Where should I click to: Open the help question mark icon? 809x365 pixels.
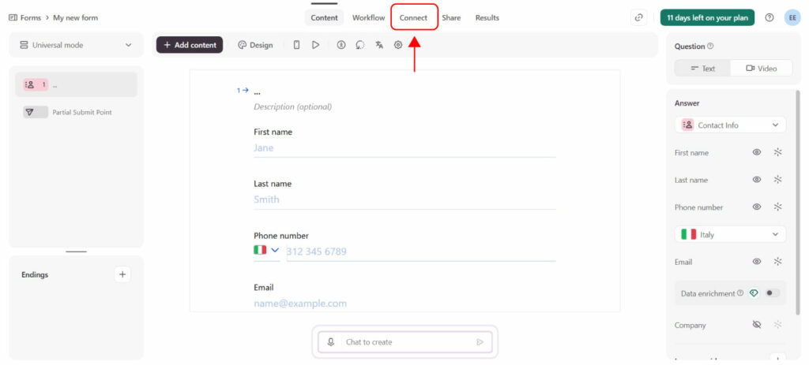769,17
